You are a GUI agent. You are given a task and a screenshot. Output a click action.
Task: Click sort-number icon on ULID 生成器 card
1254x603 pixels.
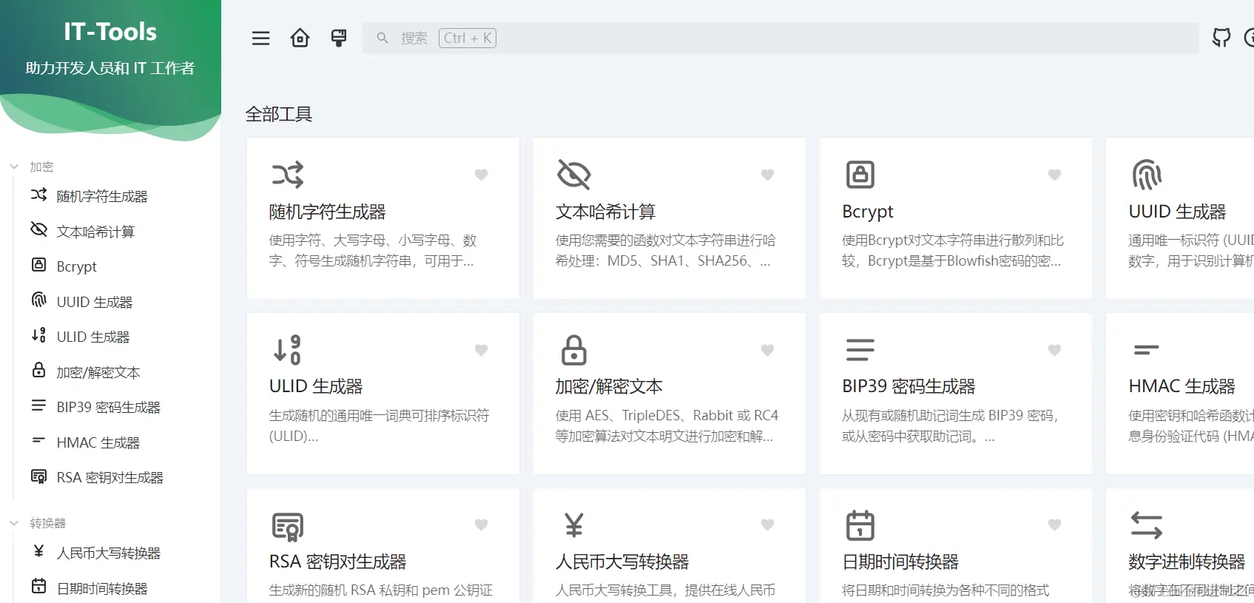287,349
